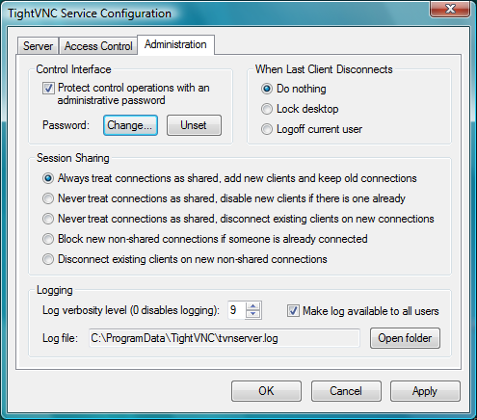Switch to the Server tab
This screenshot has height=420, width=477.
[x=38, y=46]
